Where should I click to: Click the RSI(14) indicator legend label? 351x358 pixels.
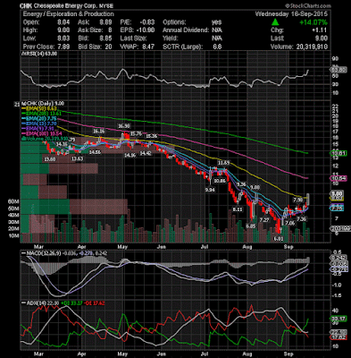(x=38, y=54)
